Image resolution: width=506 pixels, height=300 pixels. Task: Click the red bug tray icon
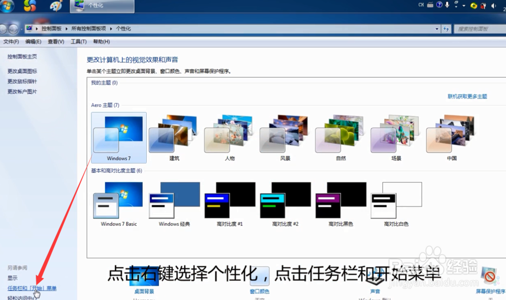point(483,6)
